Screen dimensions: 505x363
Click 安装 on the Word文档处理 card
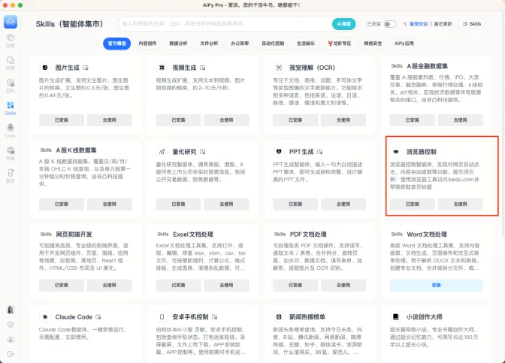(x=437, y=286)
